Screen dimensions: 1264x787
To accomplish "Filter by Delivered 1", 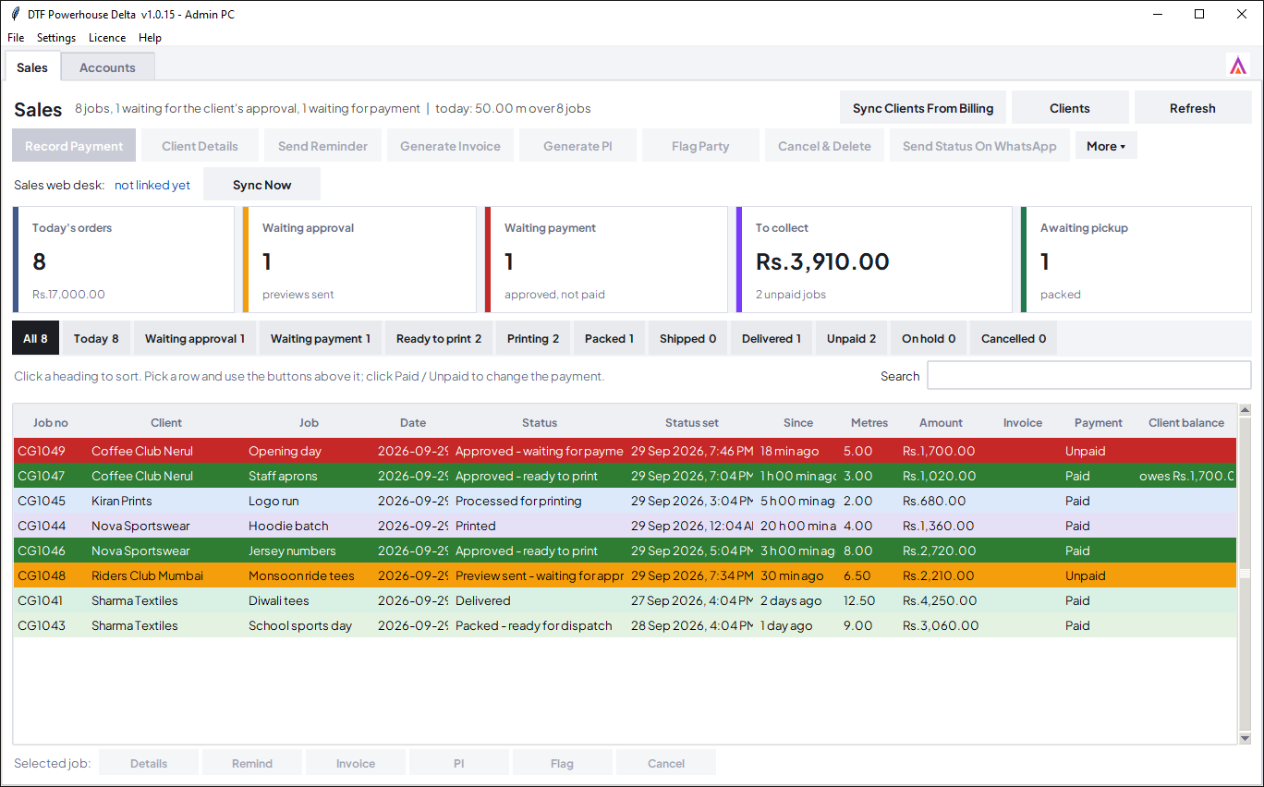I will tap(772, 339).
